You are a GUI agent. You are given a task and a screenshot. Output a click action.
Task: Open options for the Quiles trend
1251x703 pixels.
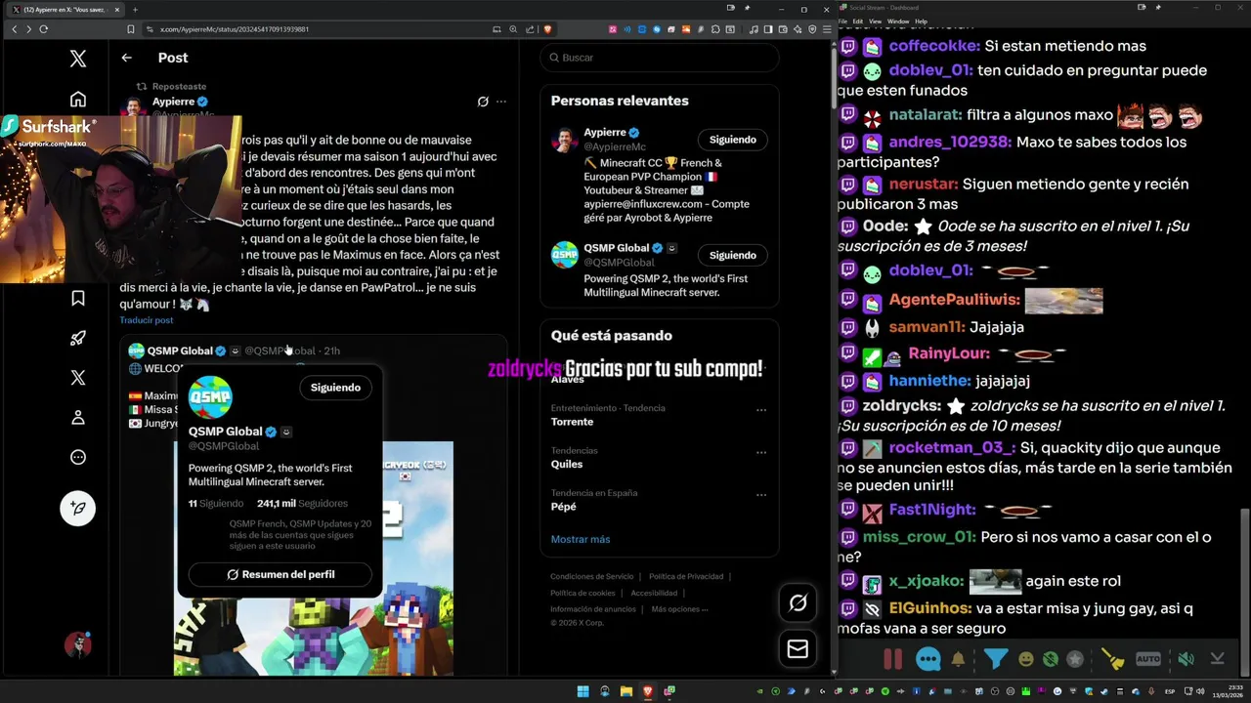point(761,453)
